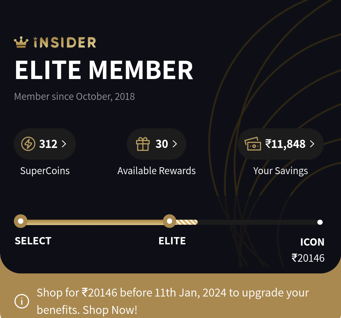Tap the Shop Now! link

click(x=110, y=310)
